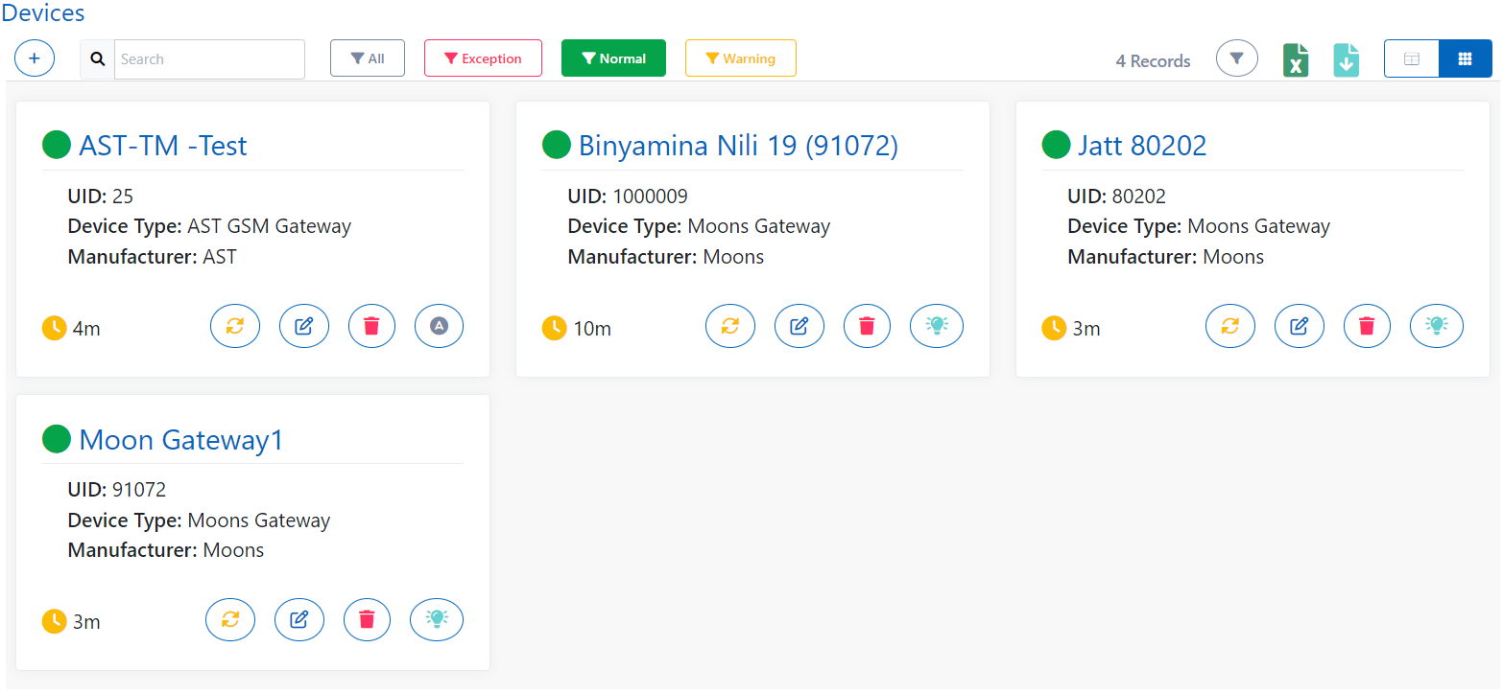Select the grid view toggle

pos(1465,58)
